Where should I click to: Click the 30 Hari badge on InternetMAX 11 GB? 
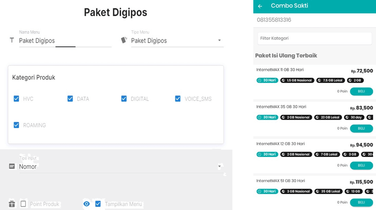click(x=267, y=80)
